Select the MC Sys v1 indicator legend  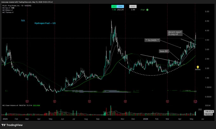(8, 8)
